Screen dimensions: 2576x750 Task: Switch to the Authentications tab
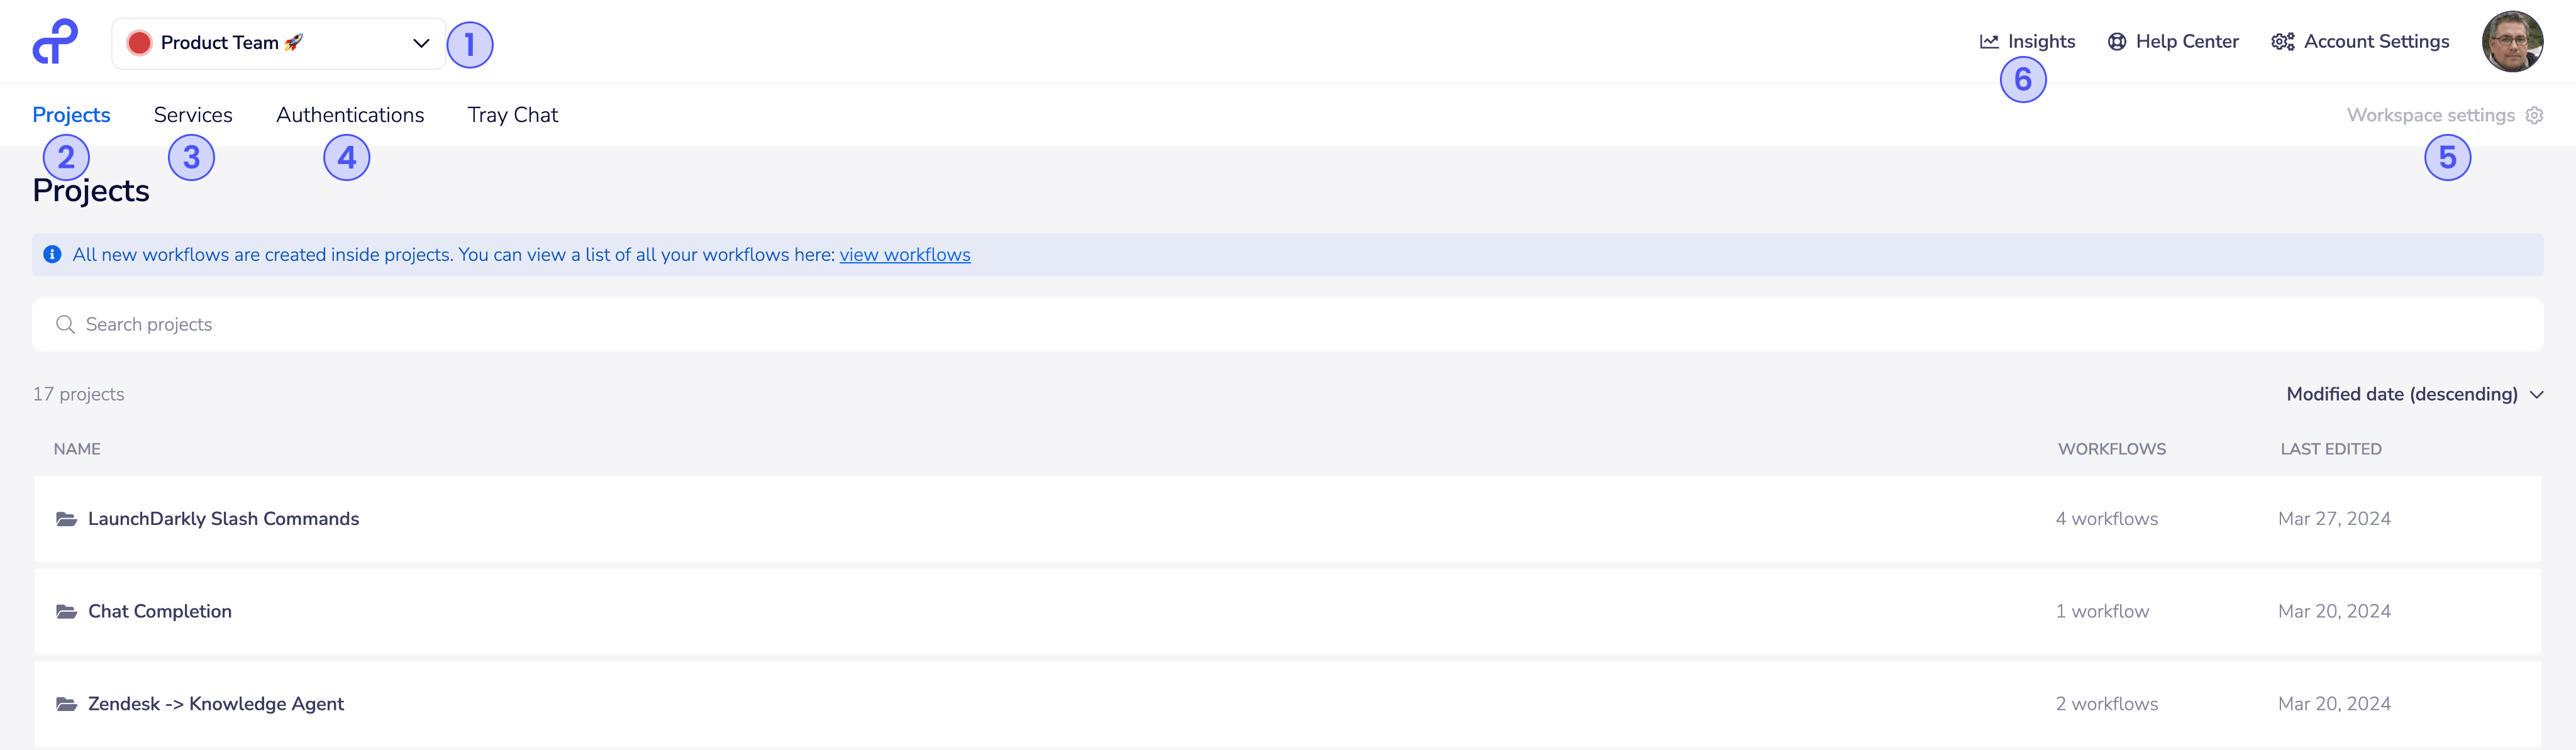tap(350, 115)
